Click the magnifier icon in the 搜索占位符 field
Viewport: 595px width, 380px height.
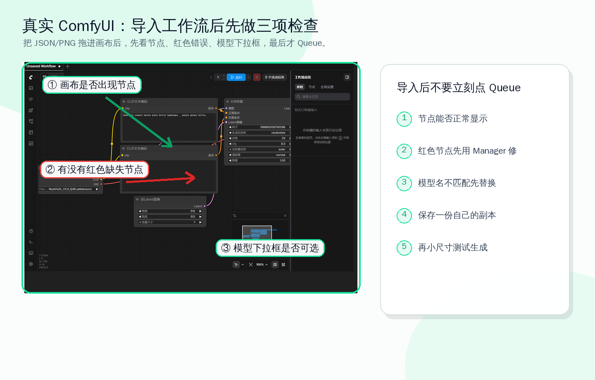pos(298,97)
